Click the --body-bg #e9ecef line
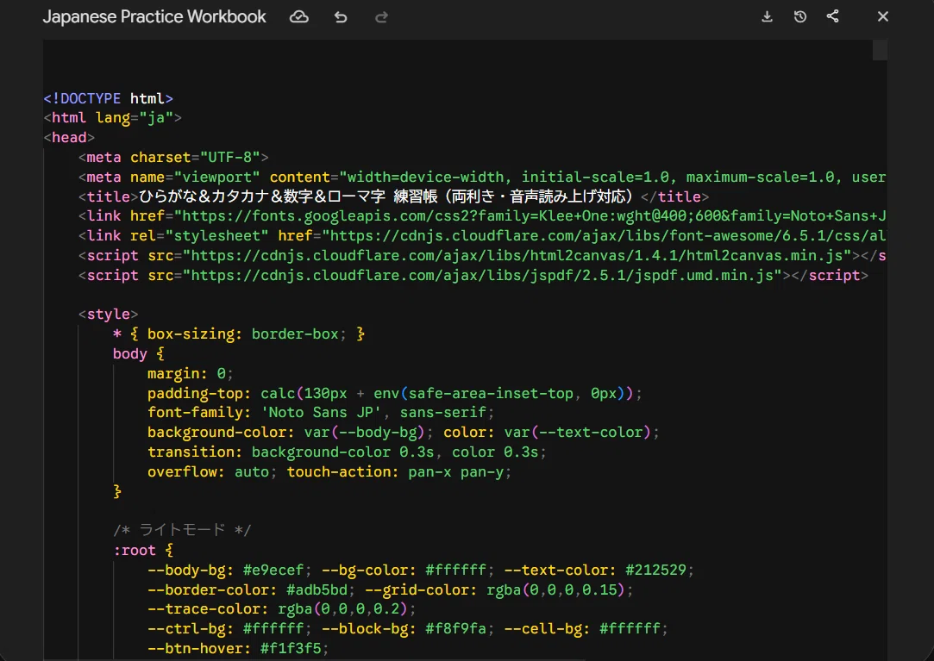934x661 pixels. point(421,570)
